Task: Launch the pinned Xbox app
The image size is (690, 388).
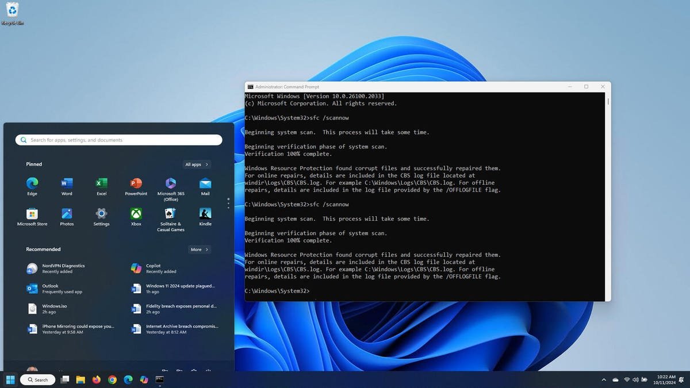Action: tap(136, 217)
